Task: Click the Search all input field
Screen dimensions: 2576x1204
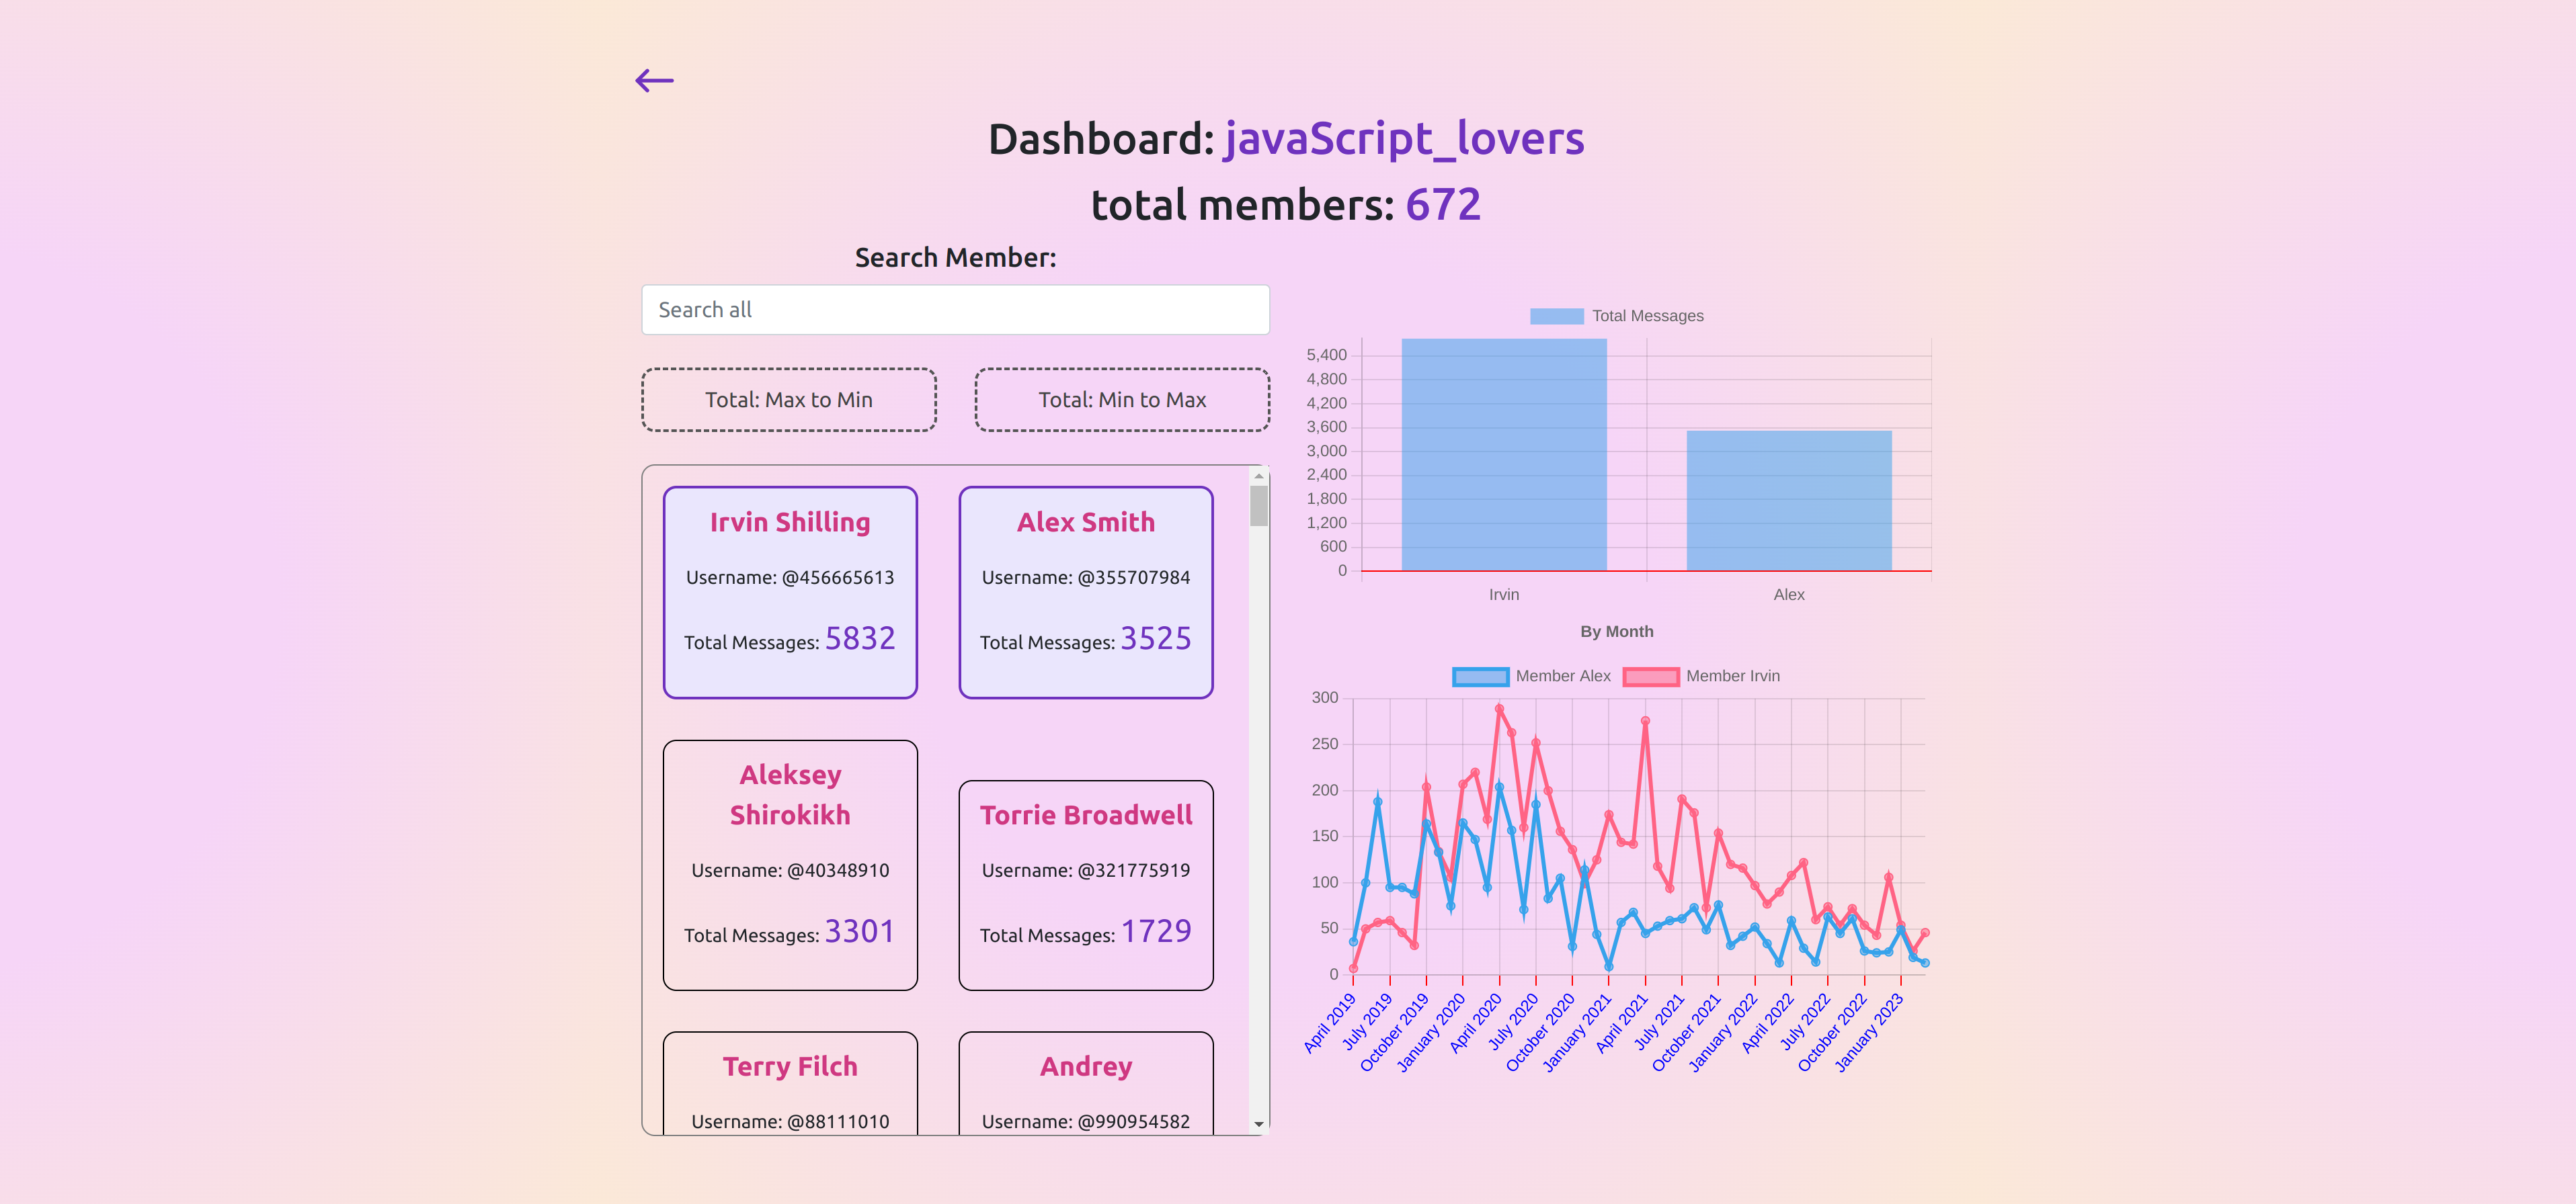Action: pos(955,310)
